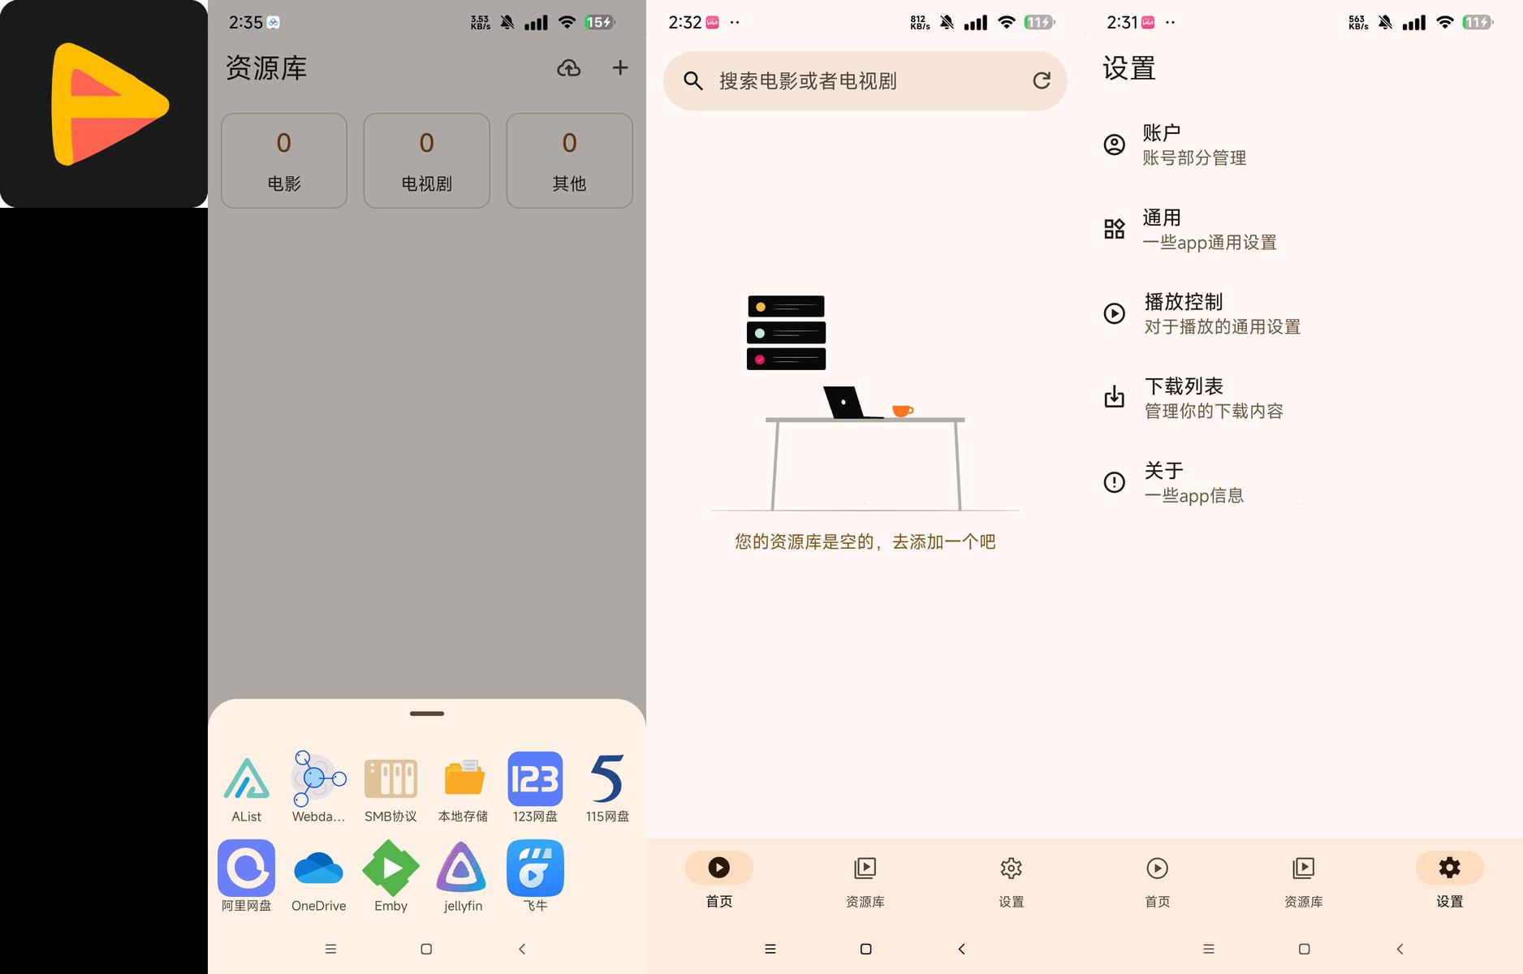This screenshot has height=974, width=1523.
Task: Open 账户 account management
Action: coord(1304,144)
